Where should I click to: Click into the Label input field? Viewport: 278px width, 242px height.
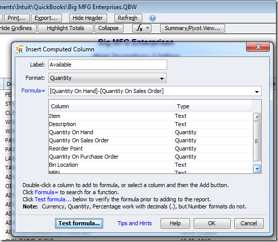pyautogui.click(x=108, y=65)
